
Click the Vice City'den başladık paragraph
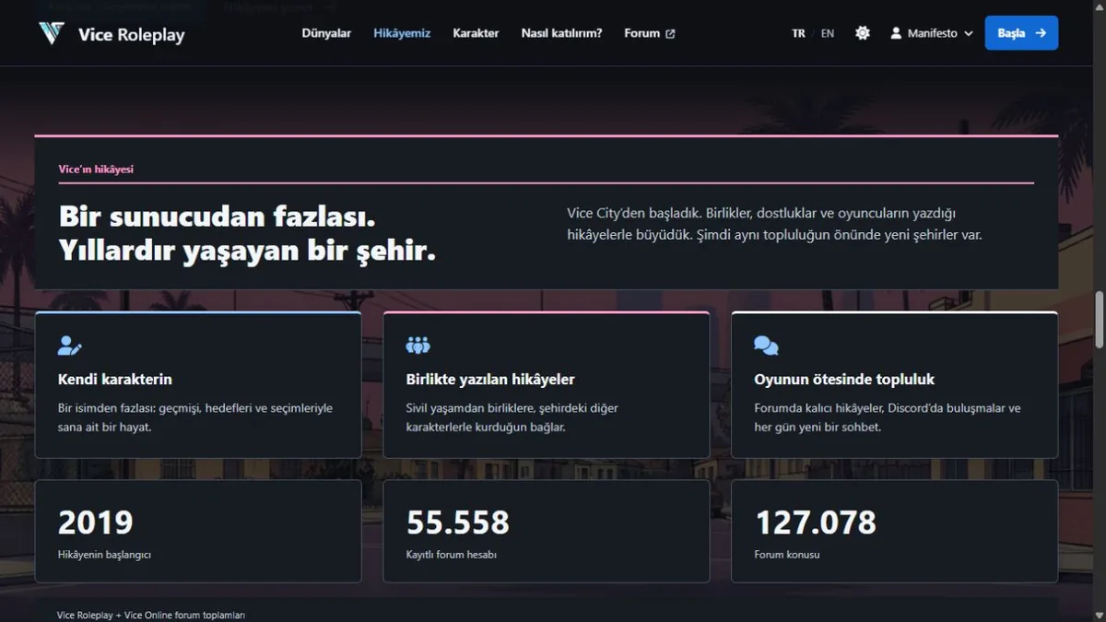[775, 224]
